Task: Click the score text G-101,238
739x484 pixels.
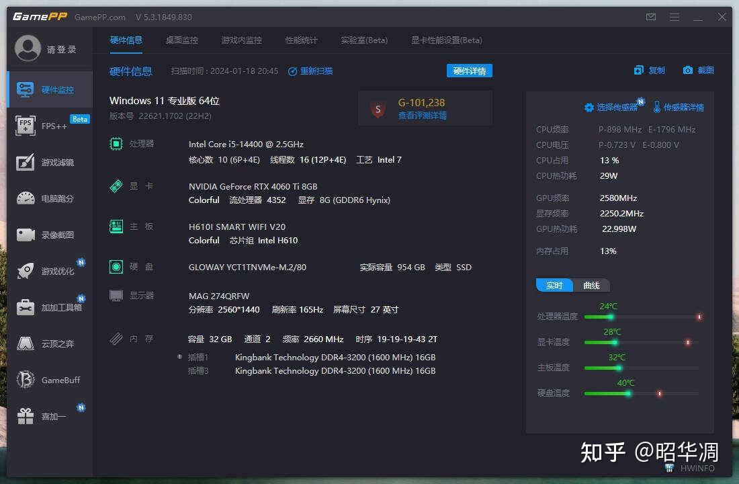Action: point(421,102)
